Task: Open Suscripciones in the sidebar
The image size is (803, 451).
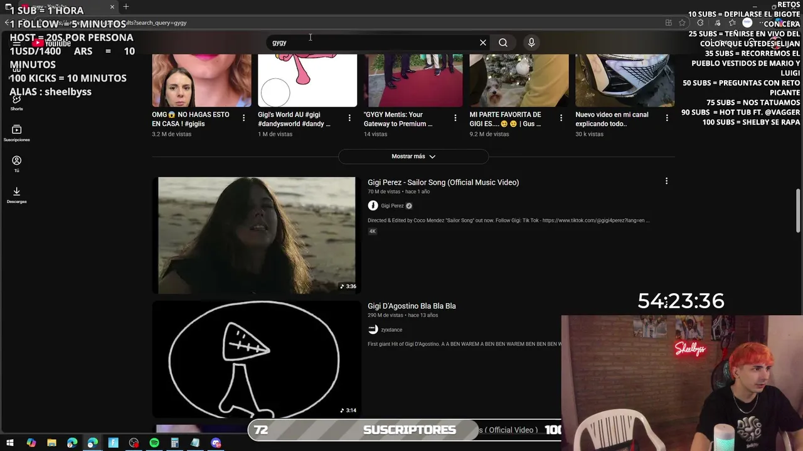Action: 16,133
